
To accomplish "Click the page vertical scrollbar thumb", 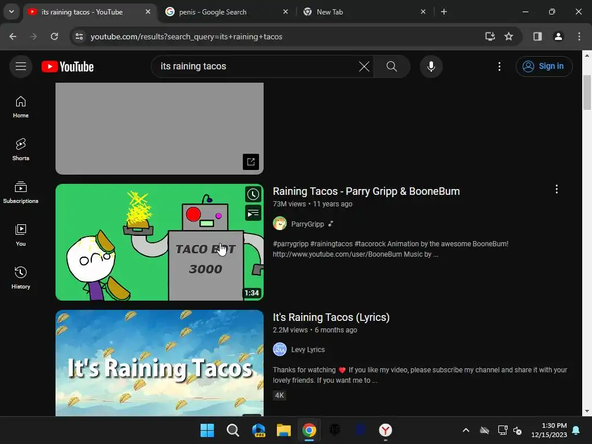I will (587, 92).
